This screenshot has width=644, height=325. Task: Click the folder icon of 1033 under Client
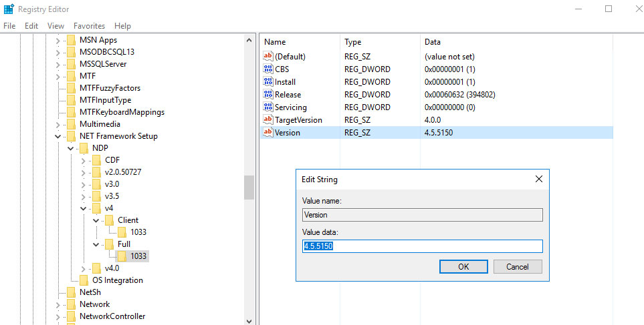122,232
